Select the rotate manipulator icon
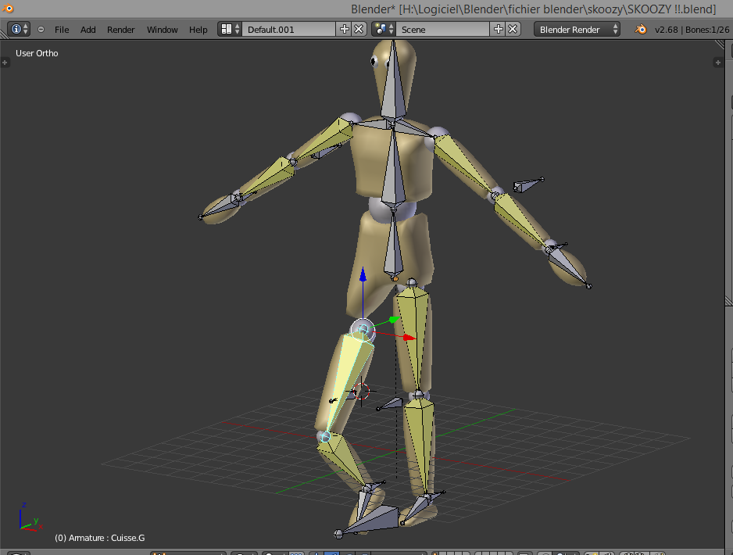 347,553
